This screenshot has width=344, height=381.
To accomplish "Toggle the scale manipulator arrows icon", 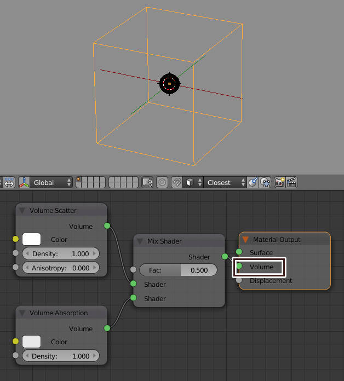I will (x=9, y=182).
